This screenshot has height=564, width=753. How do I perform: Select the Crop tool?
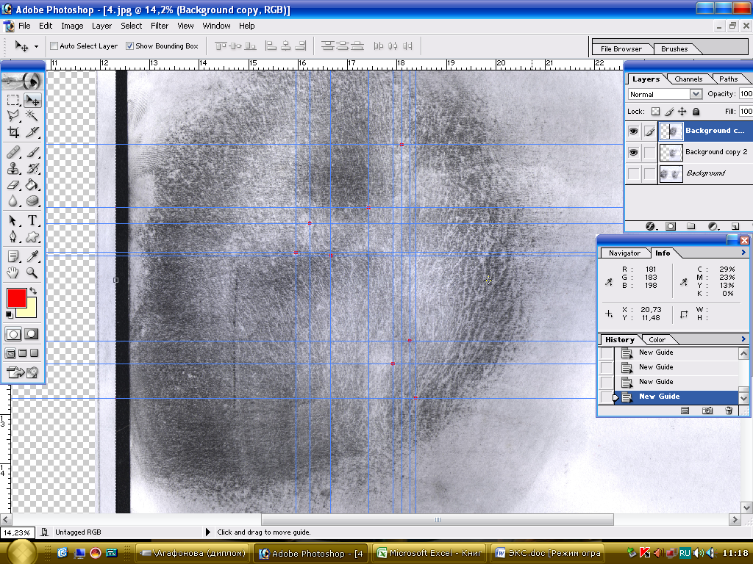tap(13, 133)
